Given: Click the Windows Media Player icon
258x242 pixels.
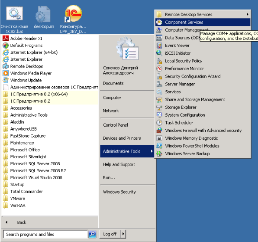Looking at the screenshot, I should 6,73.
